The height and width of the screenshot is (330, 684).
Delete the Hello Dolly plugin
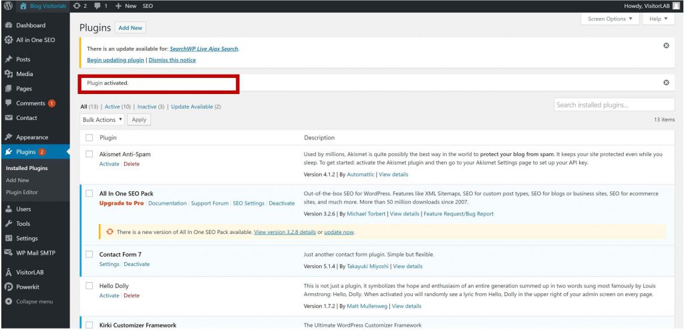[132, 295]
